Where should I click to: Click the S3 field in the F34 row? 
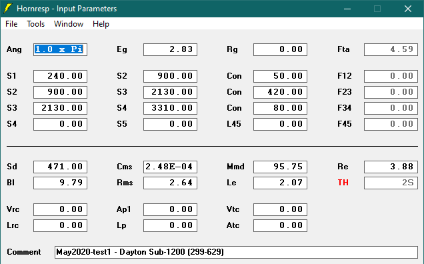[60, 108]
